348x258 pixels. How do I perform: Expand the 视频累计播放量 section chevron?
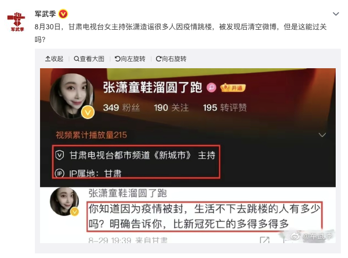(x=322, y=135)
